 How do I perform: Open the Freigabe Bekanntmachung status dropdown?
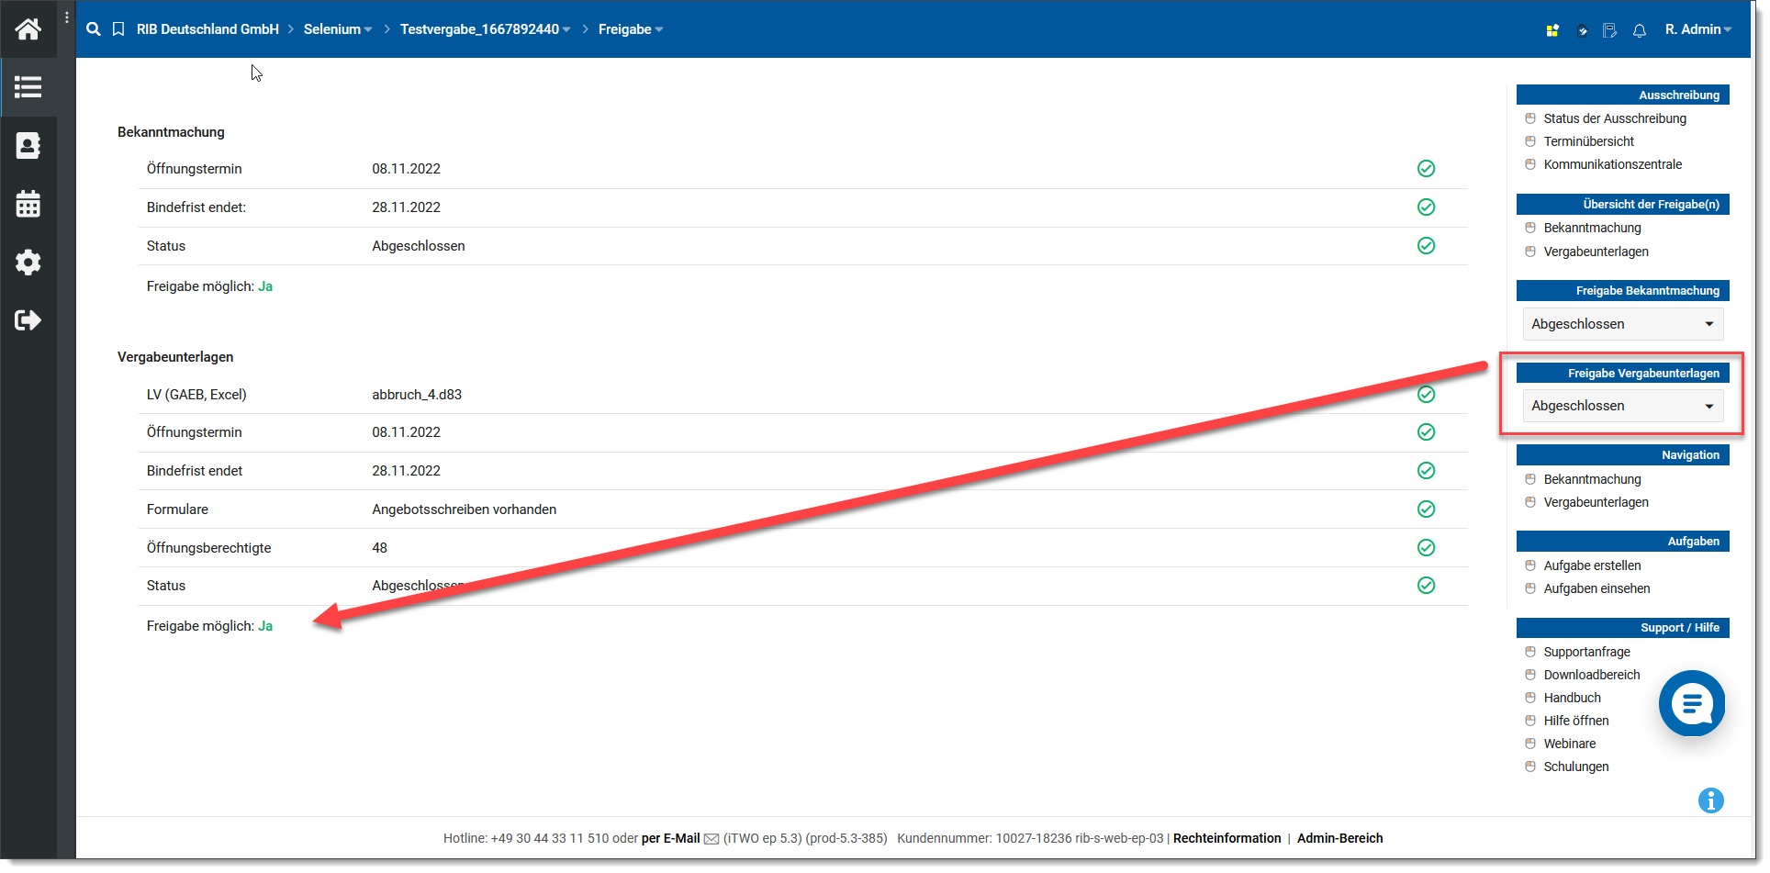coord(1623,324)
